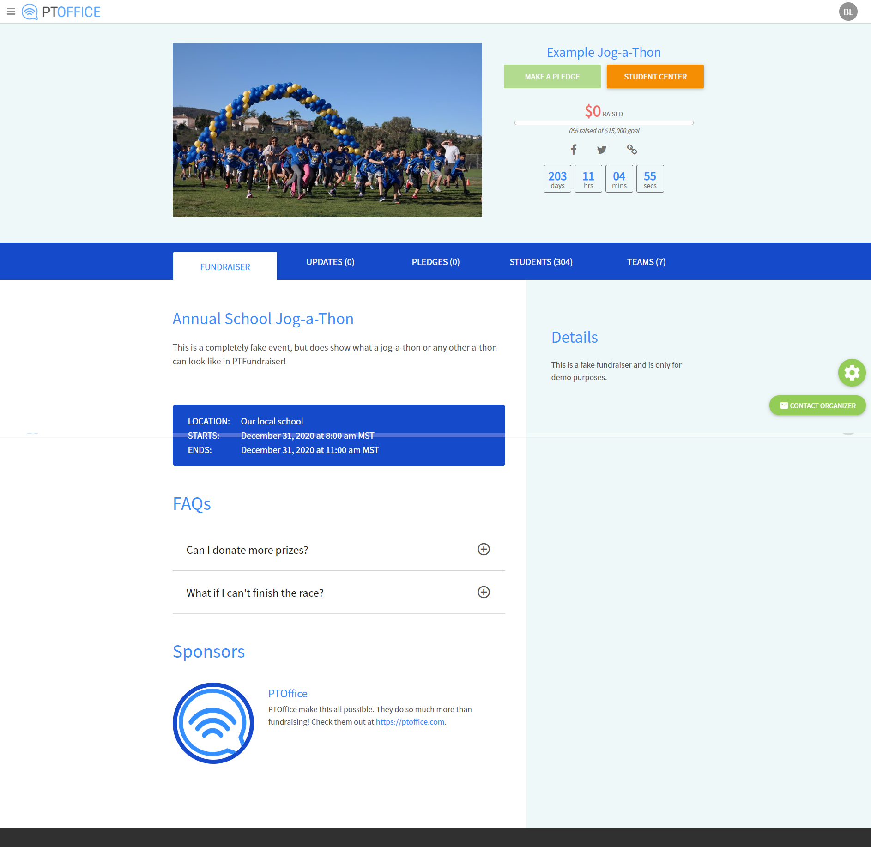This screenshot has height=847, width=871.
Task: Open the Student Center
Action: pyautogui.click(x=655, y=77)
